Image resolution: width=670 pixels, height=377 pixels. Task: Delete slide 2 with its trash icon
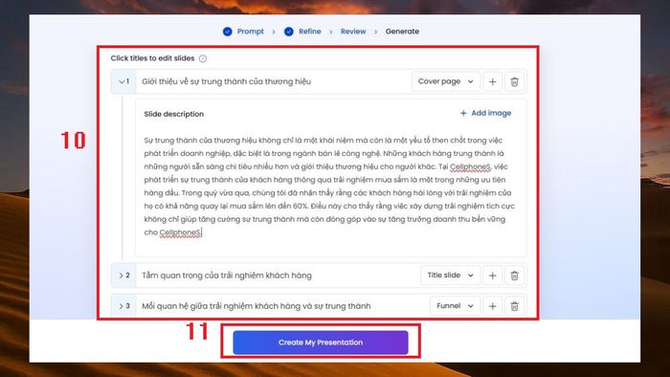point(515,276)
